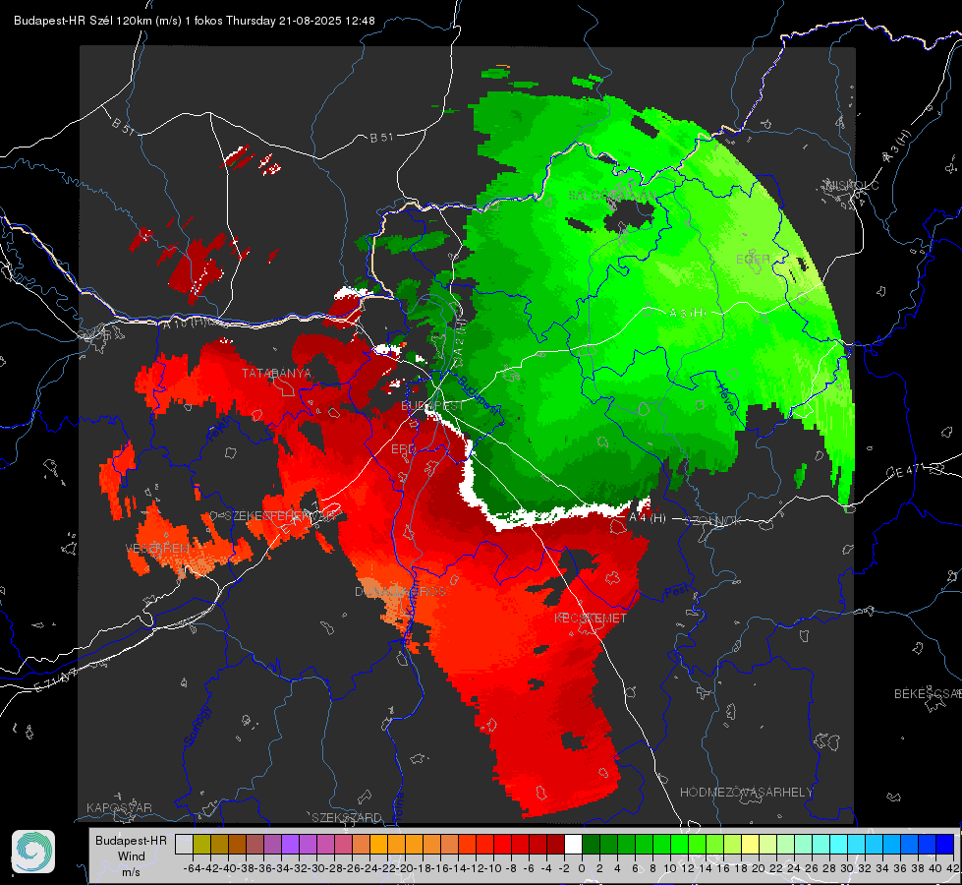
Task: Select the white swatch in the wind legend
Action: (x=573, y=844)
